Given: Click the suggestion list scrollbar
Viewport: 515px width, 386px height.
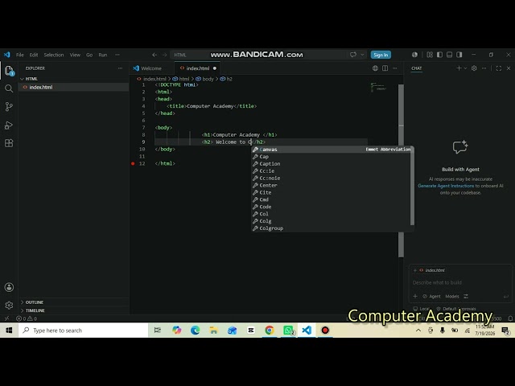Looking at the screenshot, I should pos(412,186).
